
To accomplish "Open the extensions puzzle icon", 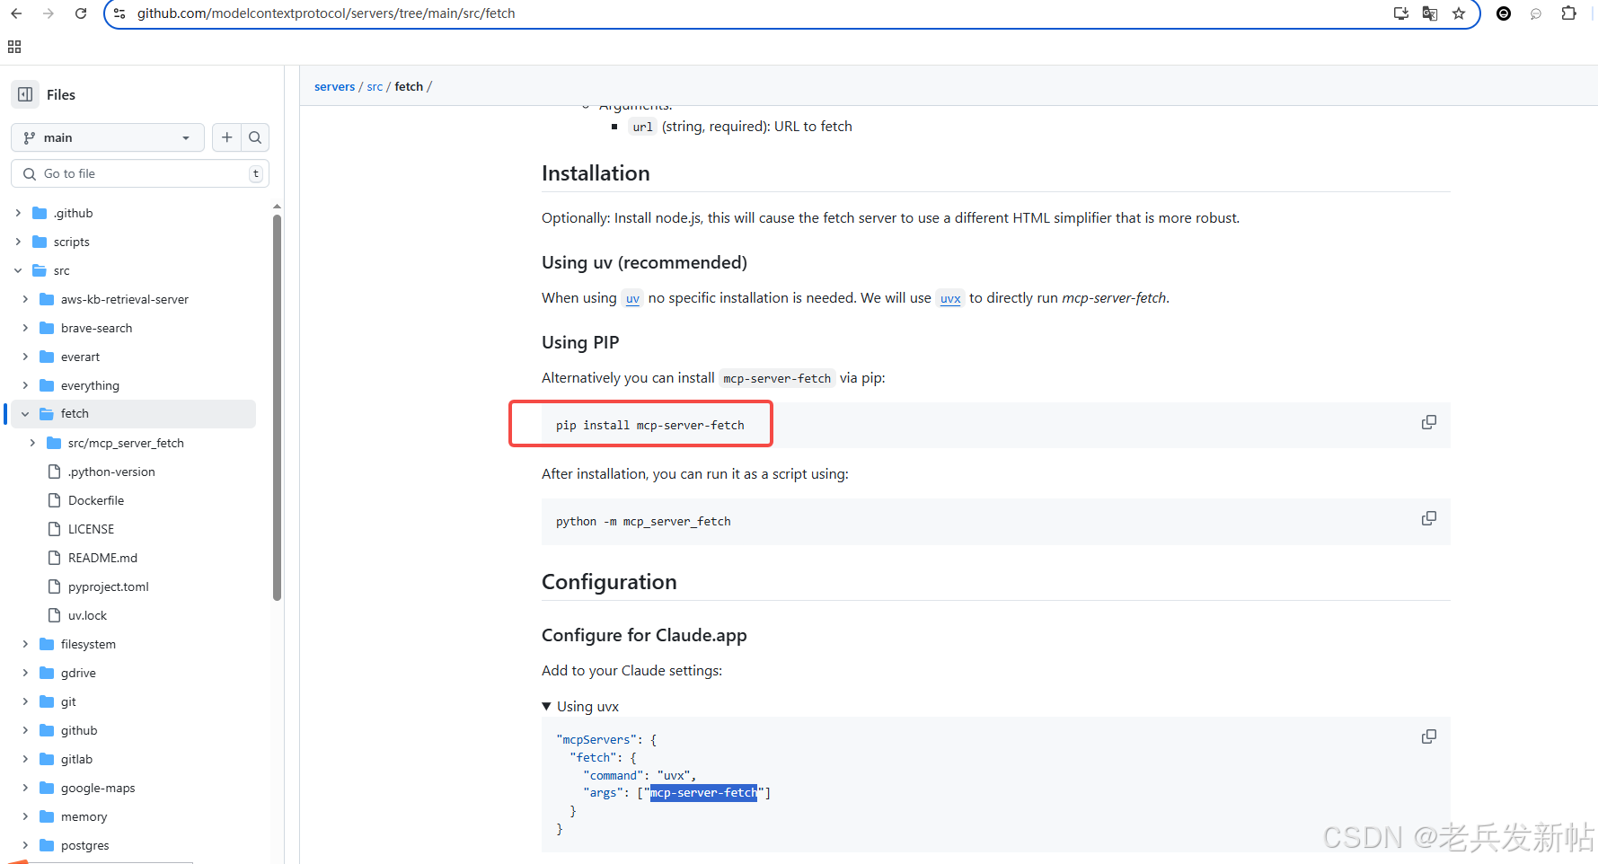I will coord(1568,13).
